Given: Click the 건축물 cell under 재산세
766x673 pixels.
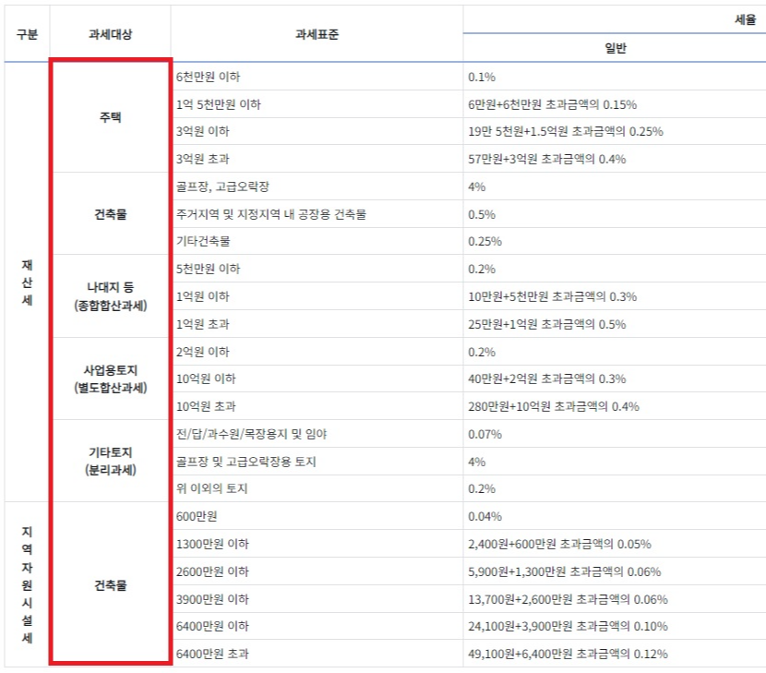Looking at the screenshot, I should pyautogui.click(x=111, y=212).
